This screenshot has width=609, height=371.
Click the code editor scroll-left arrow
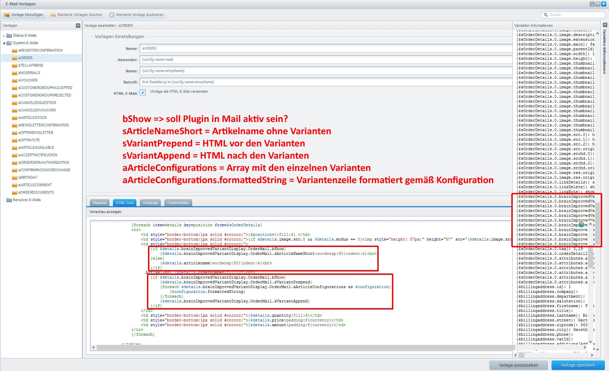pyautogui.click(x=94, y=347)
